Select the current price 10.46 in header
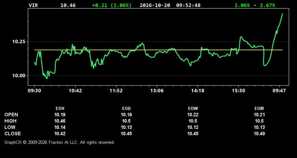Screen dimensions: 297x158 pyautogui.click(x=68, y=5)
